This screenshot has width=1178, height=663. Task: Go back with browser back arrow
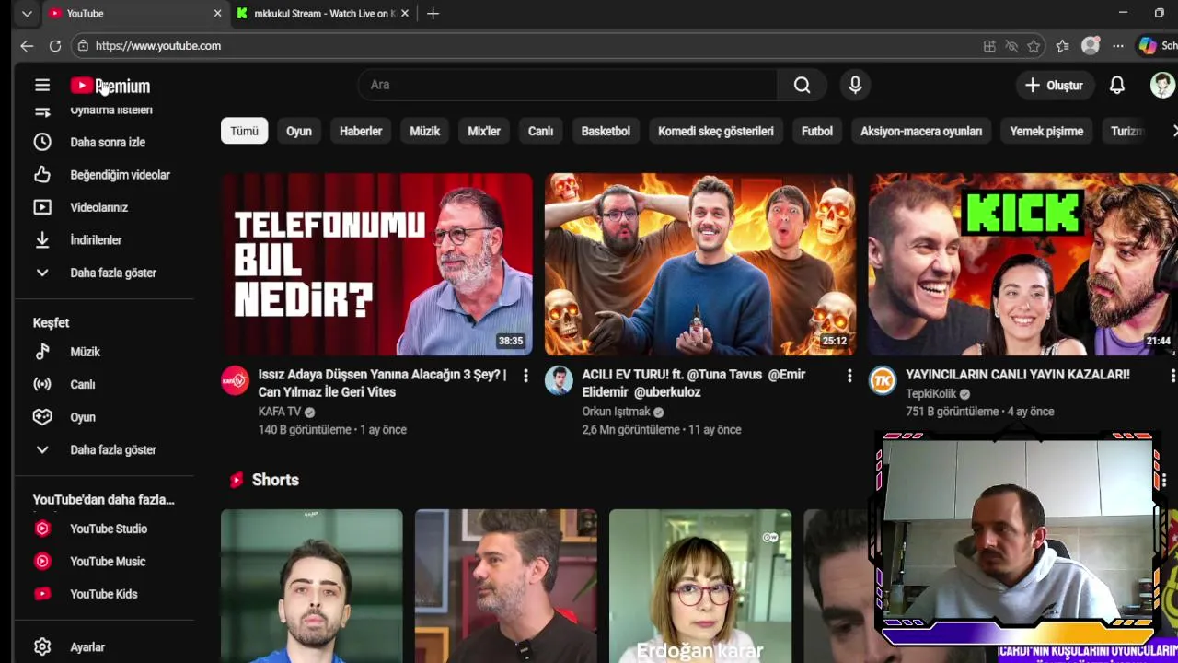click(27, 45)
